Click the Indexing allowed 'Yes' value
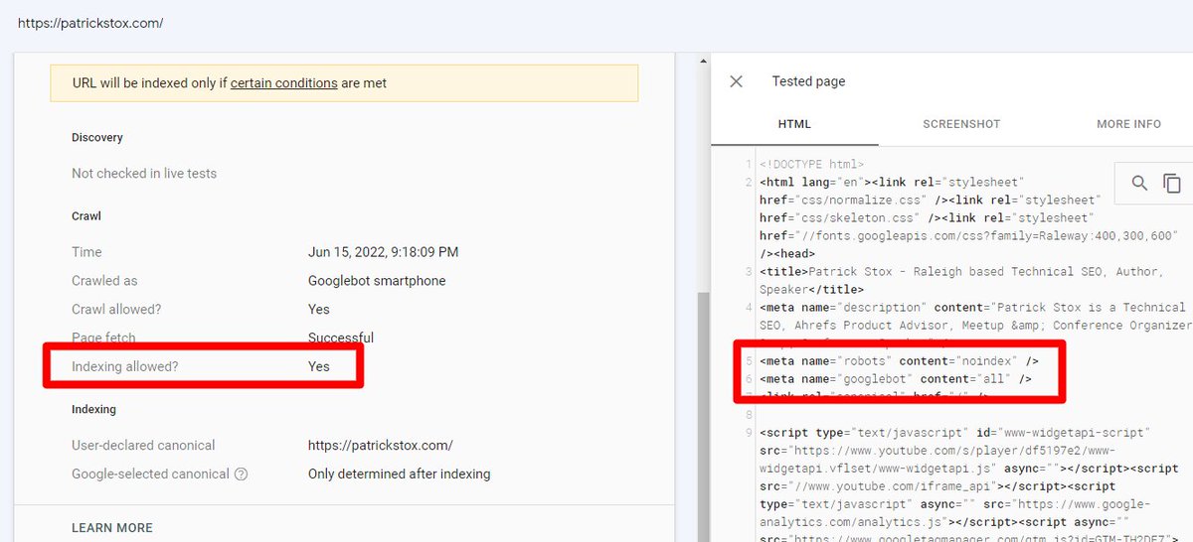The height and width of the screenshot is (542, 1193). [x=318, y=366]
